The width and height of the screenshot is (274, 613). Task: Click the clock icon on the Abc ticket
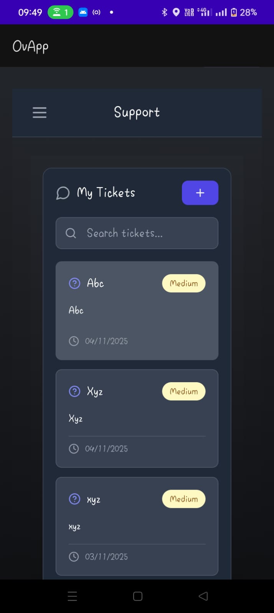74,341
